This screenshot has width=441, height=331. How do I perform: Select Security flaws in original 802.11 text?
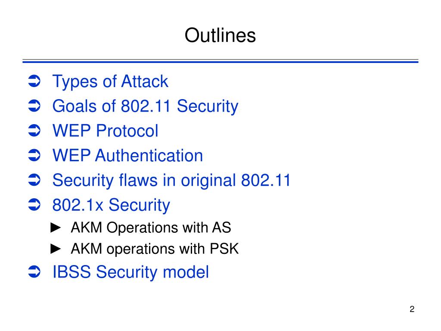tap(171, 181)
